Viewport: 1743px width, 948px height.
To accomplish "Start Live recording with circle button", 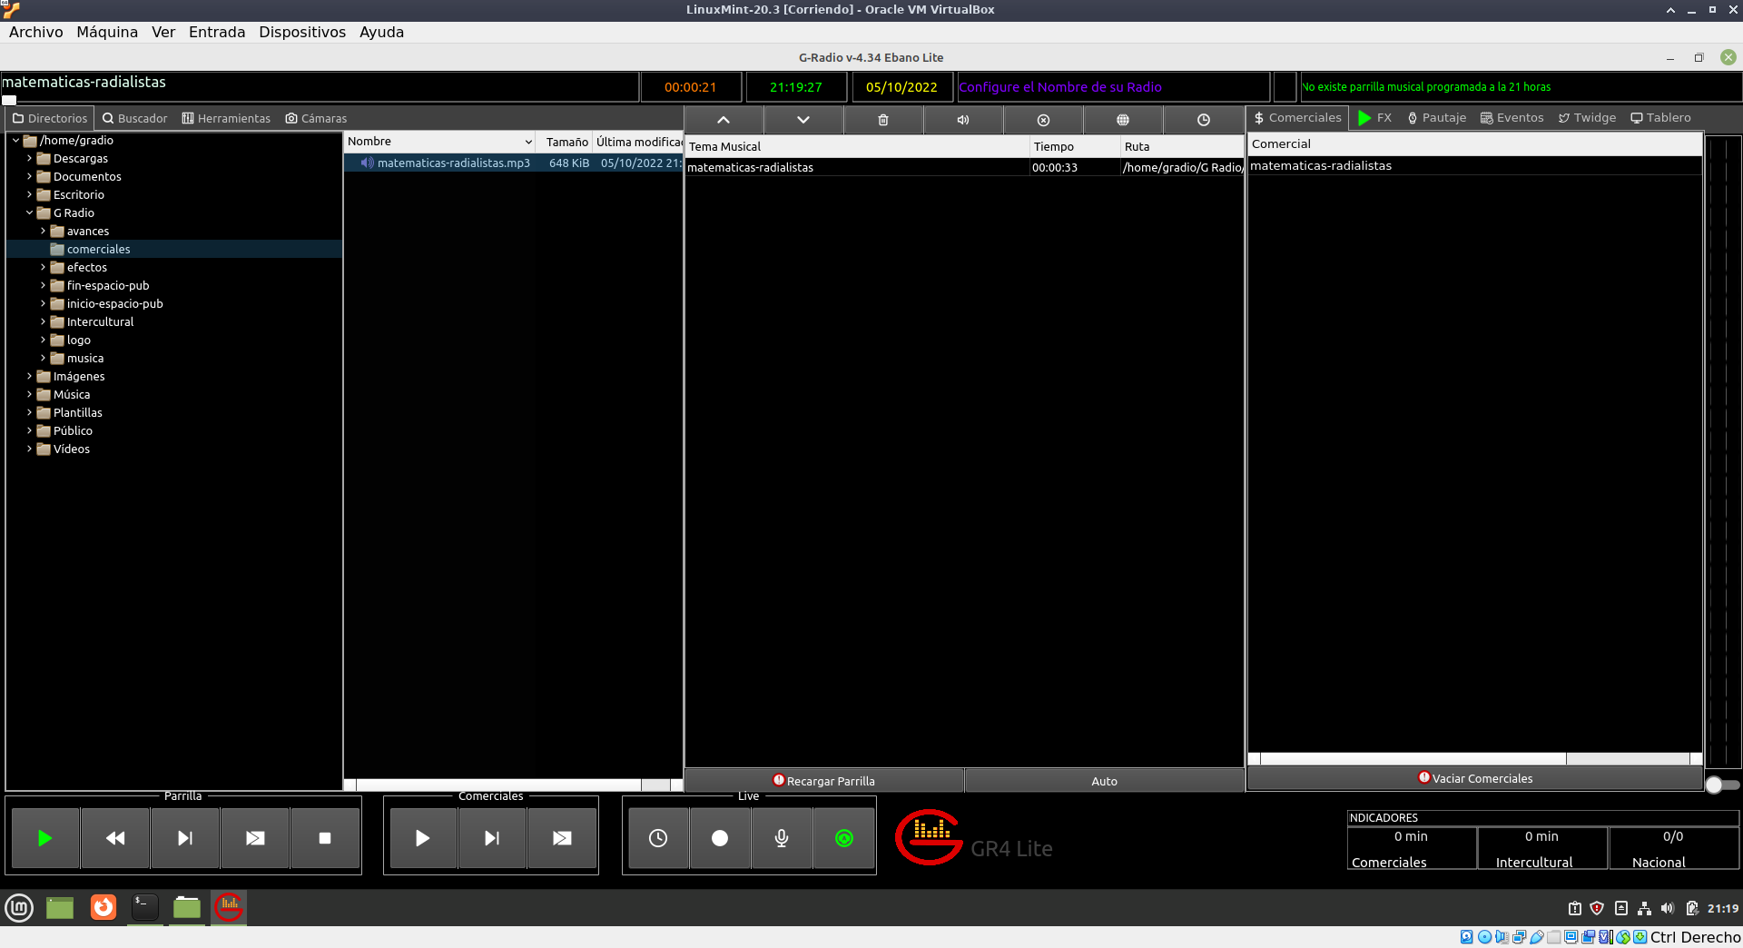I will pyautogui.click(x=720, y=838).
